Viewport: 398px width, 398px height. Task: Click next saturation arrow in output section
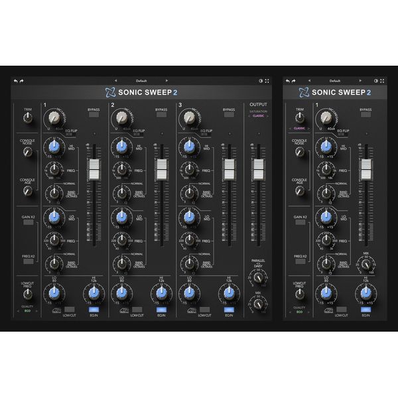[x=267, y=116]
